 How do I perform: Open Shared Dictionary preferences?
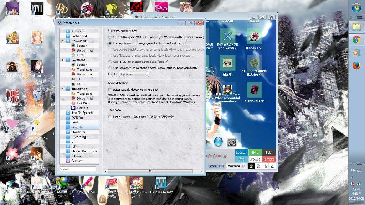84,151
